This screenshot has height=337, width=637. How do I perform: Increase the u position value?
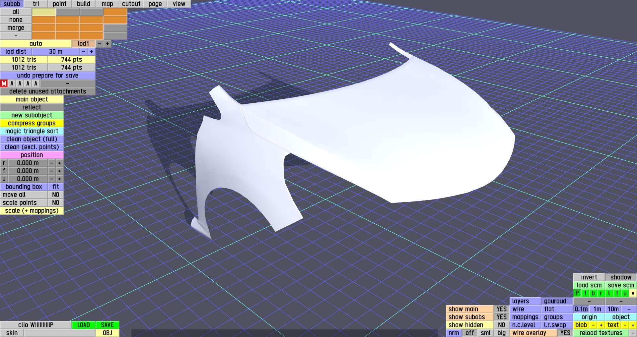coord(60,179)
